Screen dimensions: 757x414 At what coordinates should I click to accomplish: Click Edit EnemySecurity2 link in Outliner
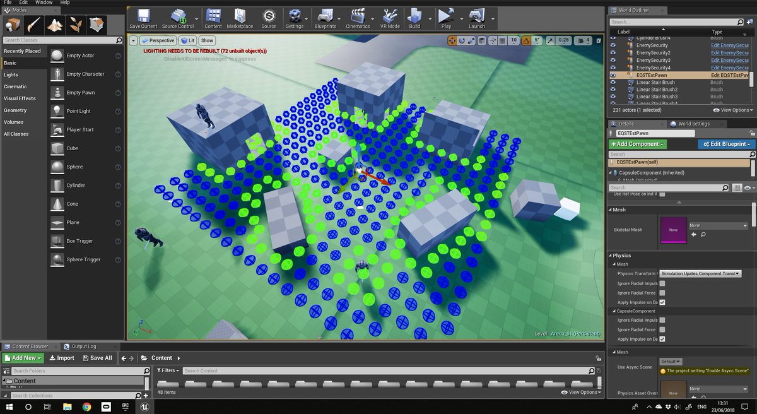[x=729, y=53]
